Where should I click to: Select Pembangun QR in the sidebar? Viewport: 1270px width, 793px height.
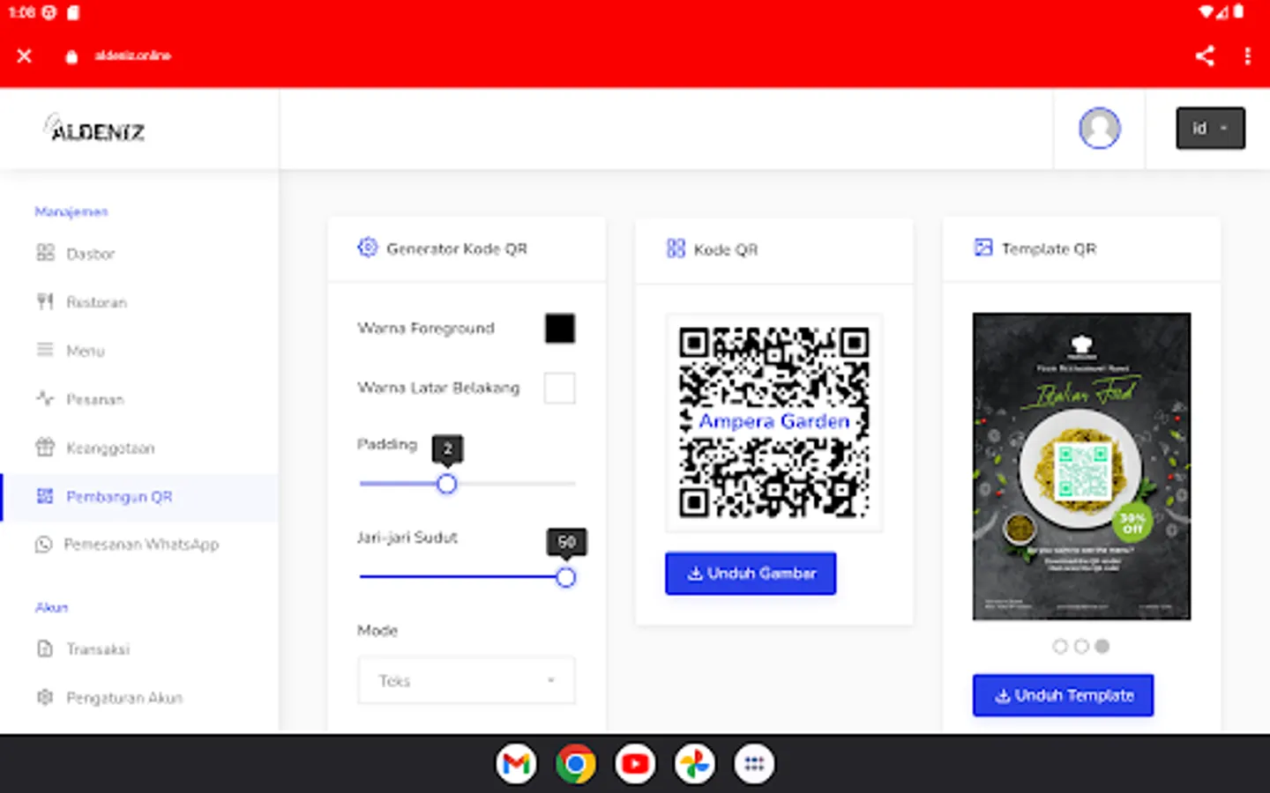[x=139, y=497]
